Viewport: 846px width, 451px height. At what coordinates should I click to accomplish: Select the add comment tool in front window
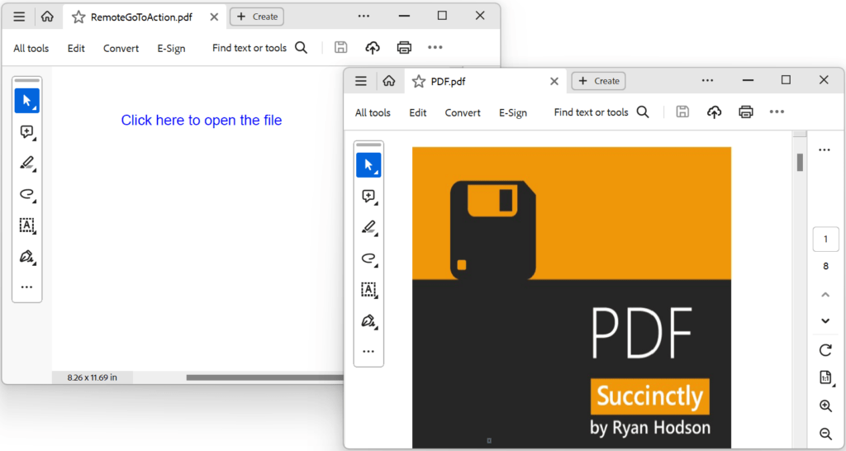pos(368,197)
